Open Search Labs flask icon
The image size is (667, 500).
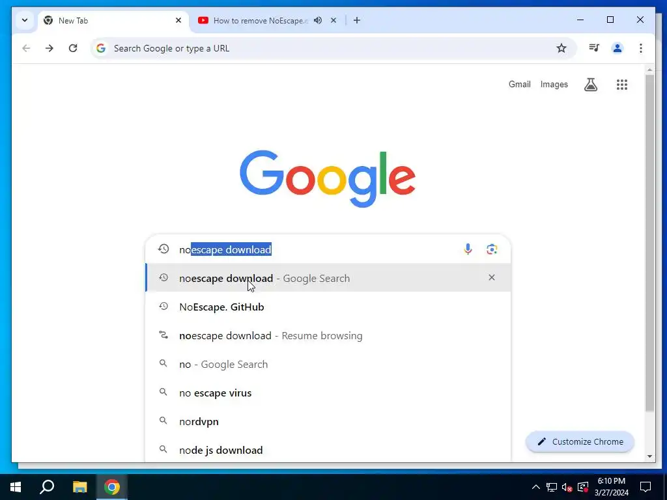590,85
